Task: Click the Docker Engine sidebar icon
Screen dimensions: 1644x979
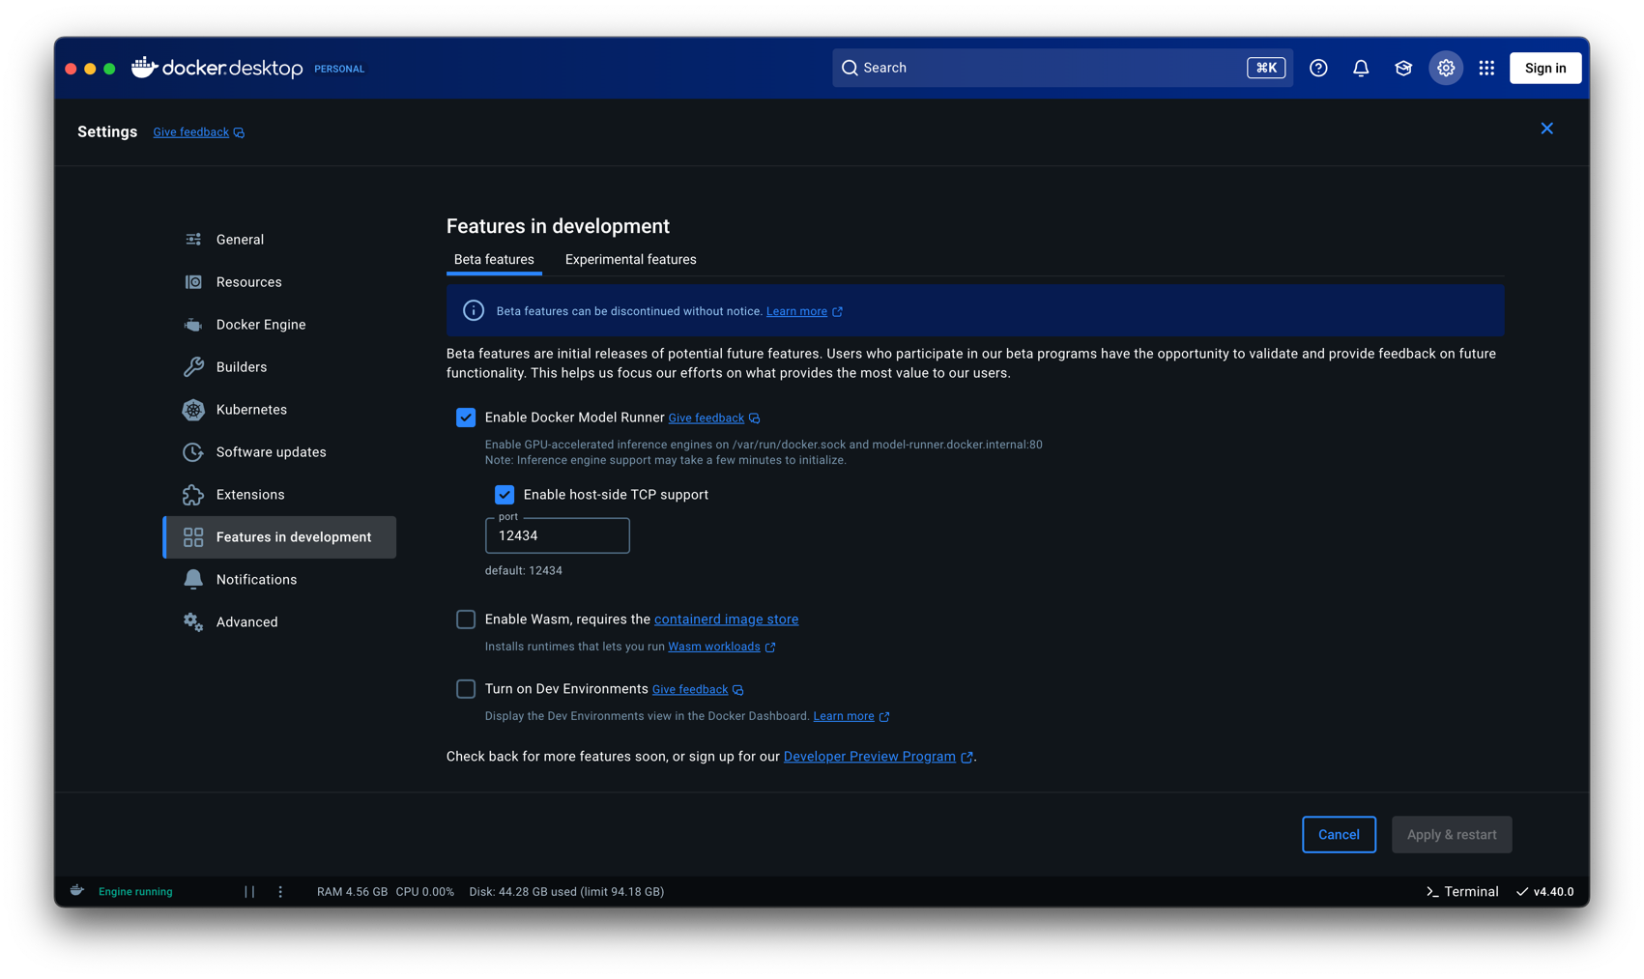Action: point(193,325)
